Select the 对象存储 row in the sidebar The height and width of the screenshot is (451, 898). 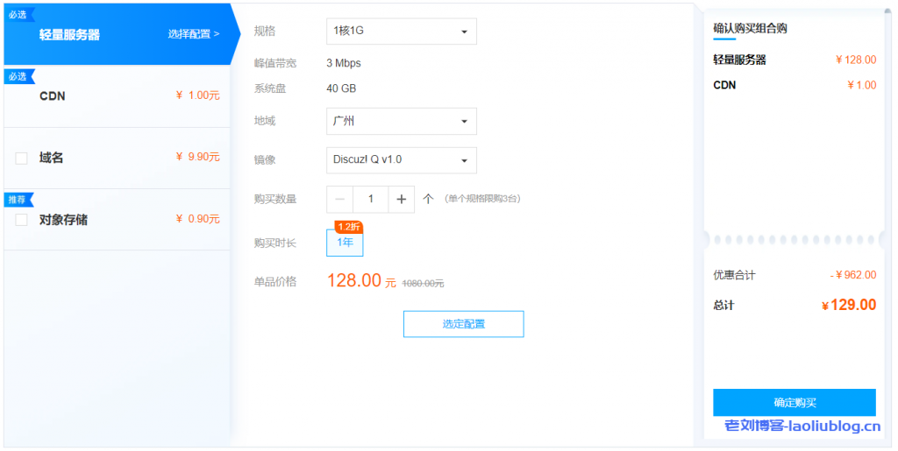point(118,220)
